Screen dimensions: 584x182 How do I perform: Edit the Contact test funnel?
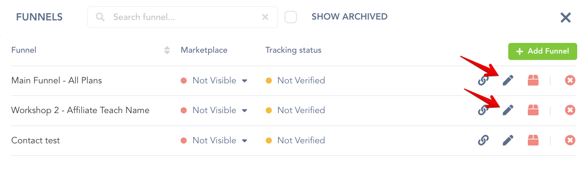(x=508, y=140)
